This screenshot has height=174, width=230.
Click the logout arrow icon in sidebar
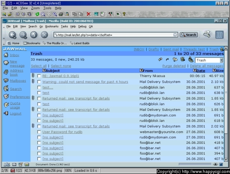coord(6,113)
